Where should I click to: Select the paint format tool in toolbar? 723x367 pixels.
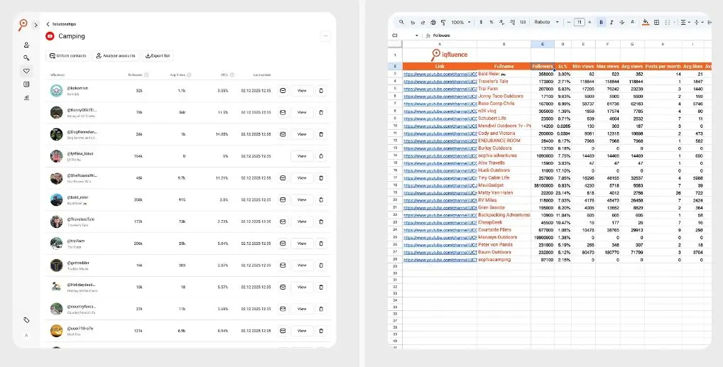443,22
